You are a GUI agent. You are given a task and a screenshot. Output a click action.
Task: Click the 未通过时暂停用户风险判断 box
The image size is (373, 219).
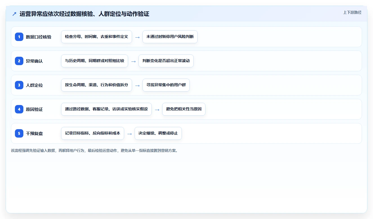click(x=170, y=37)
